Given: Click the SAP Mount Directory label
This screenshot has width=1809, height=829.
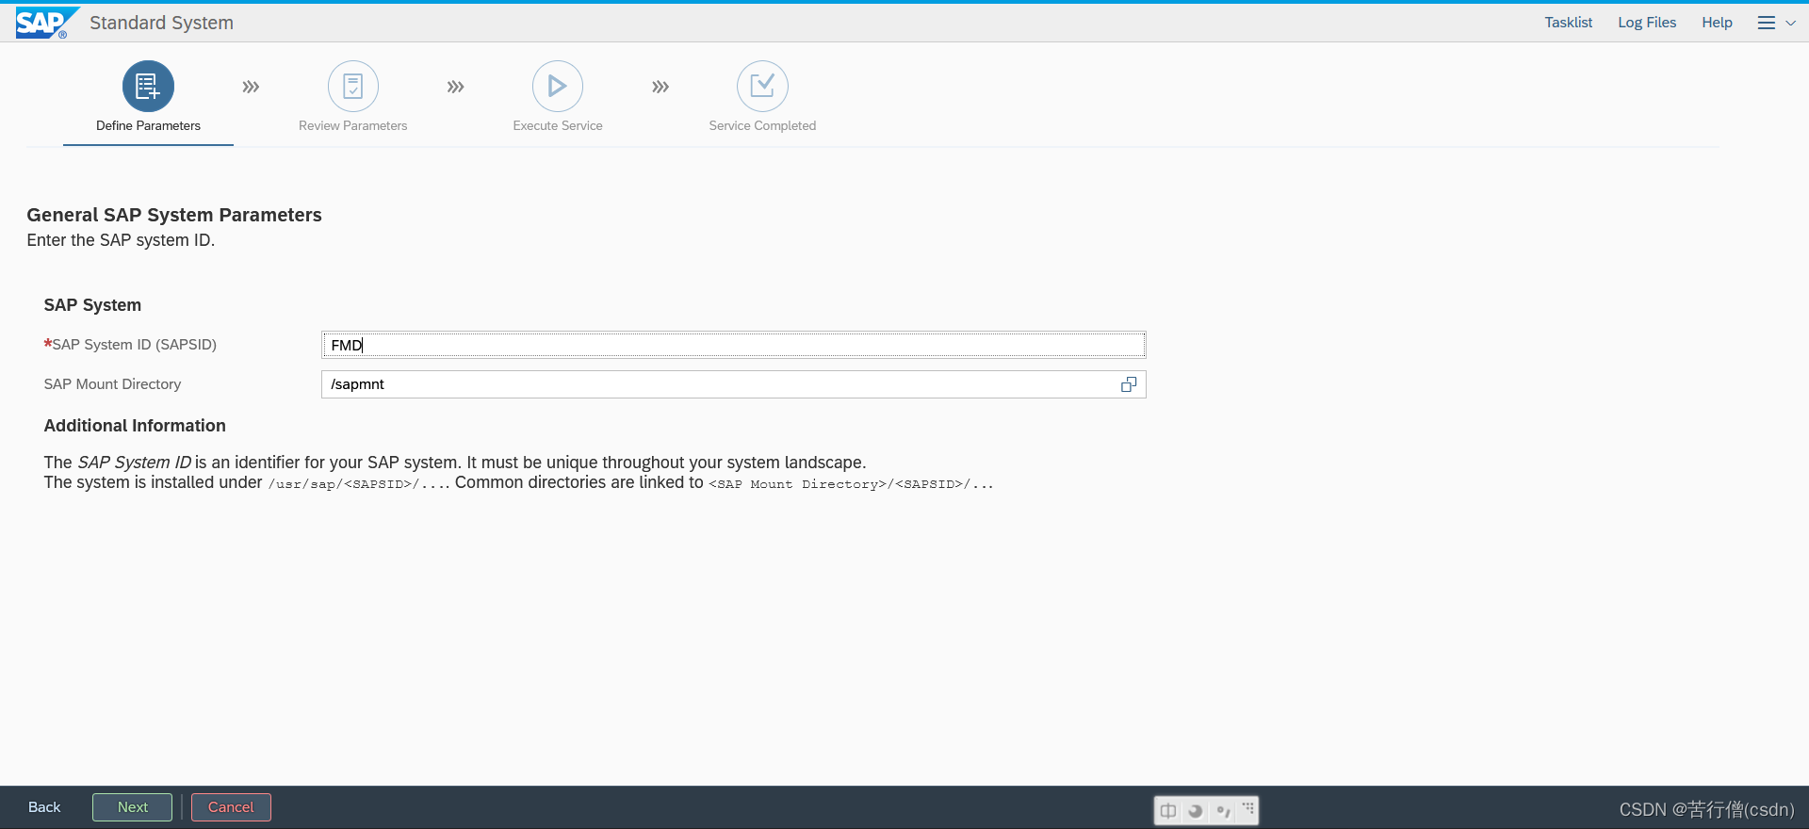Looking at the screenshot, I should point(112,384).
